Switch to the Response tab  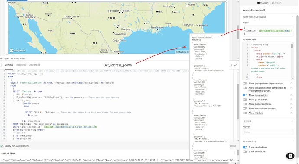(21, 65)
